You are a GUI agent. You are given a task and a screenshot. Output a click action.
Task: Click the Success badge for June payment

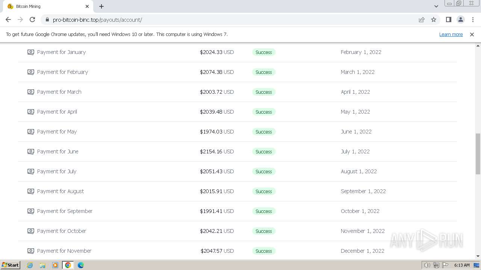(263, 151)
